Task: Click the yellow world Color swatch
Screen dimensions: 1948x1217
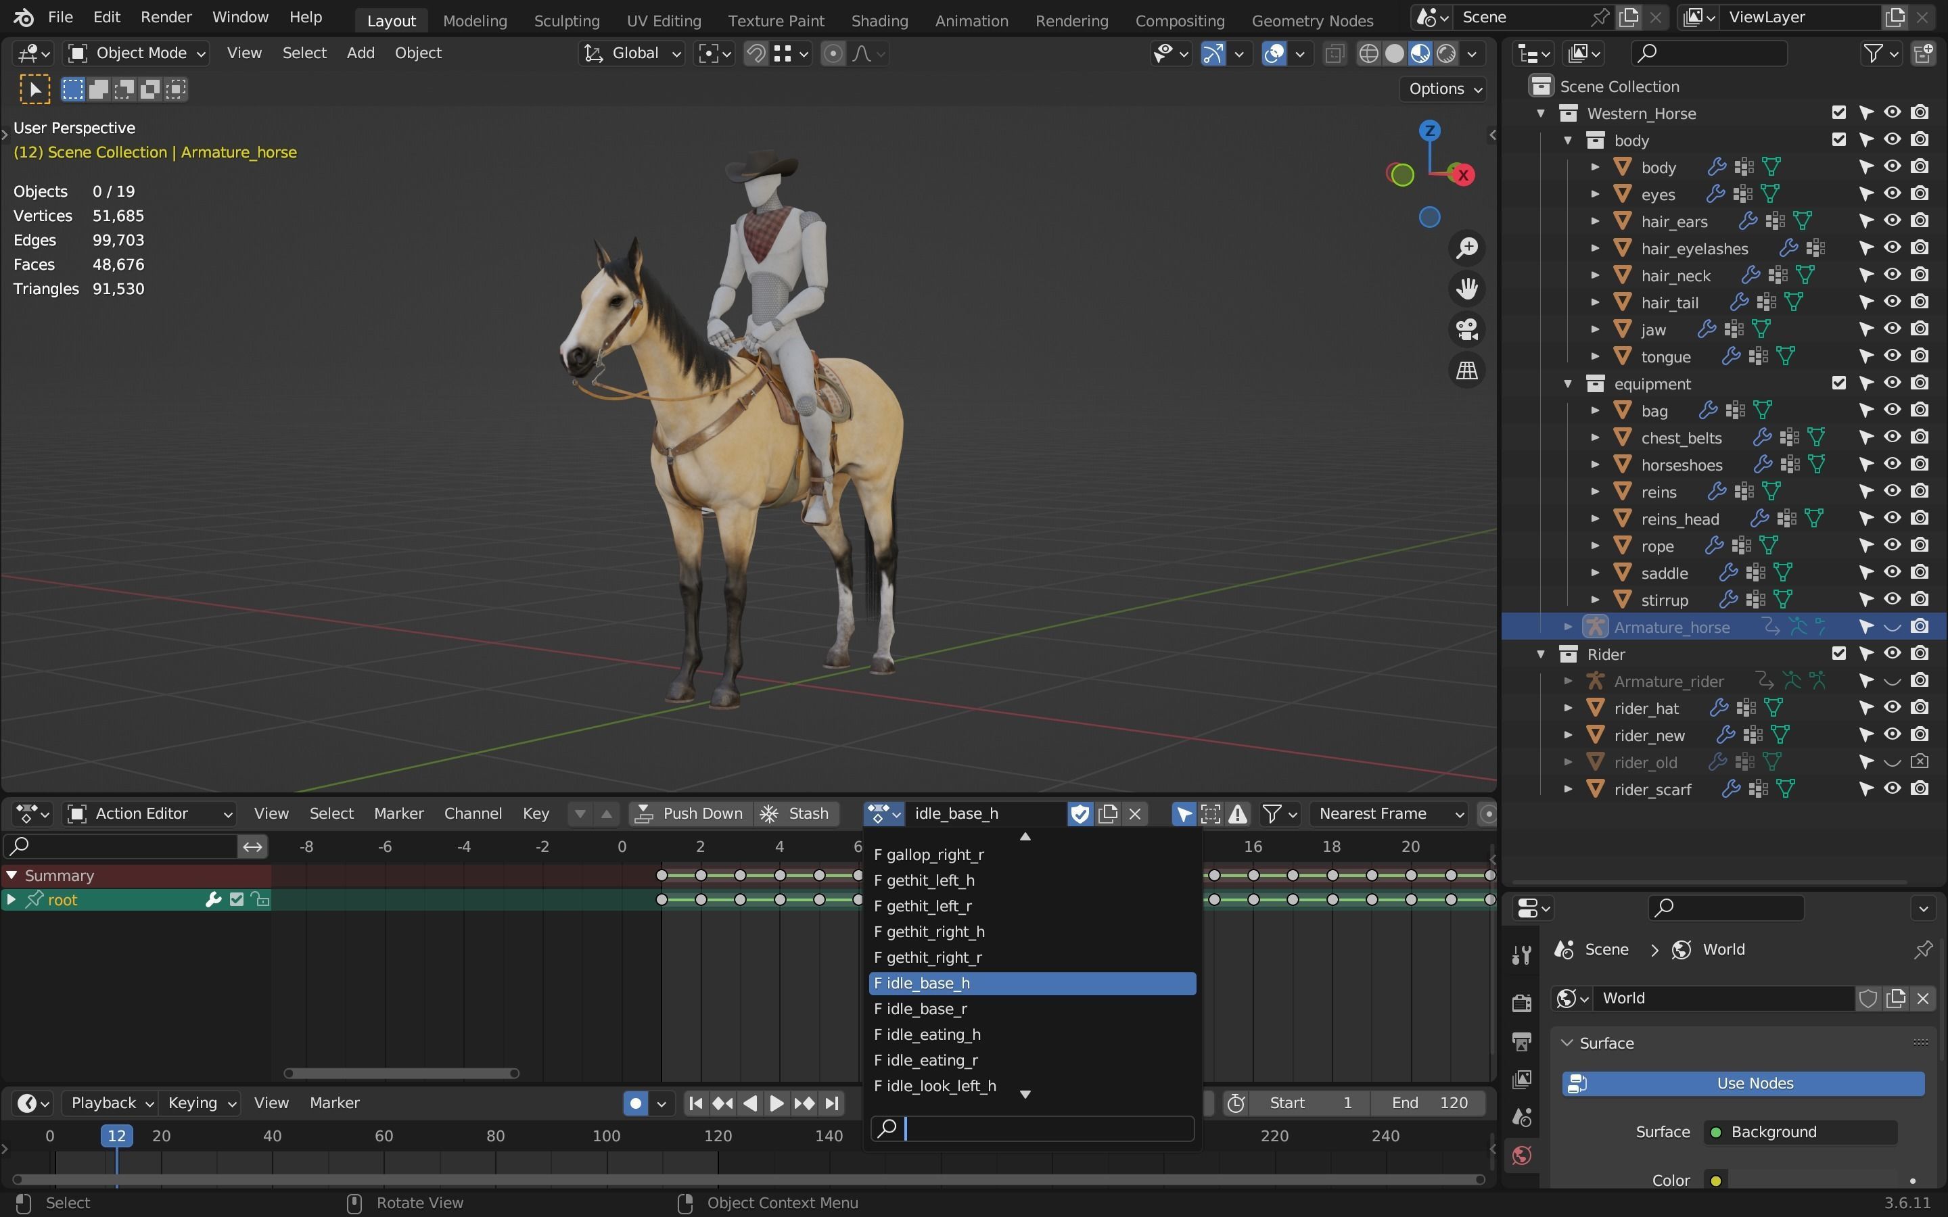Action: click(x=1715, y=1180)
